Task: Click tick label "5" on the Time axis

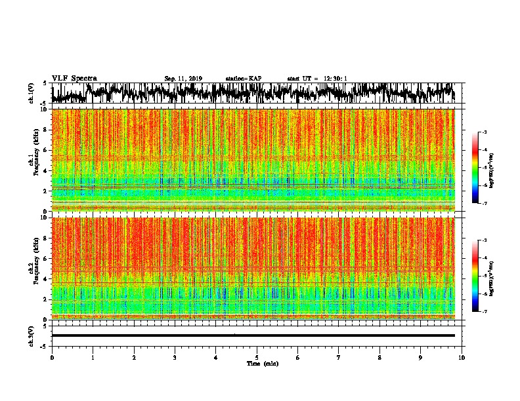Action: pyautogui.click(x=257, y=358)
